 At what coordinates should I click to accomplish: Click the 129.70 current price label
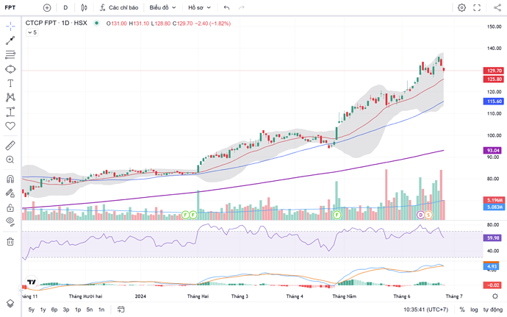click(494, 71)
